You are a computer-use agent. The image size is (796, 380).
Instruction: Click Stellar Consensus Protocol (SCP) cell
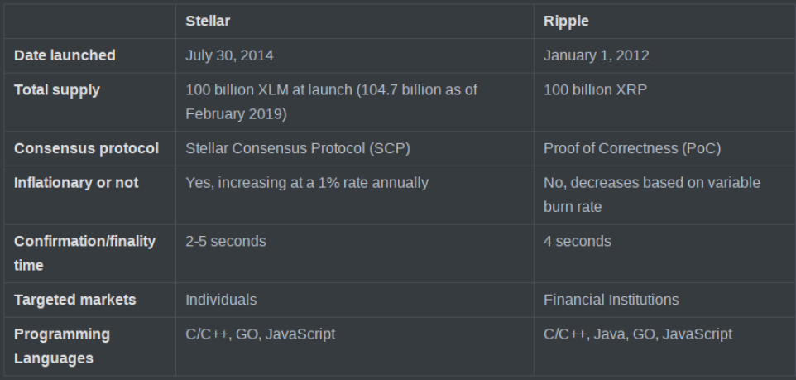coord(298,148)
